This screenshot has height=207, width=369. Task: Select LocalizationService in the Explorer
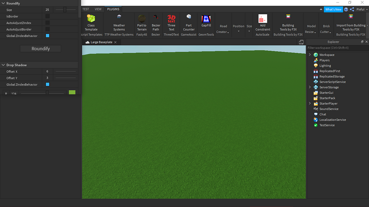point(333,120)
